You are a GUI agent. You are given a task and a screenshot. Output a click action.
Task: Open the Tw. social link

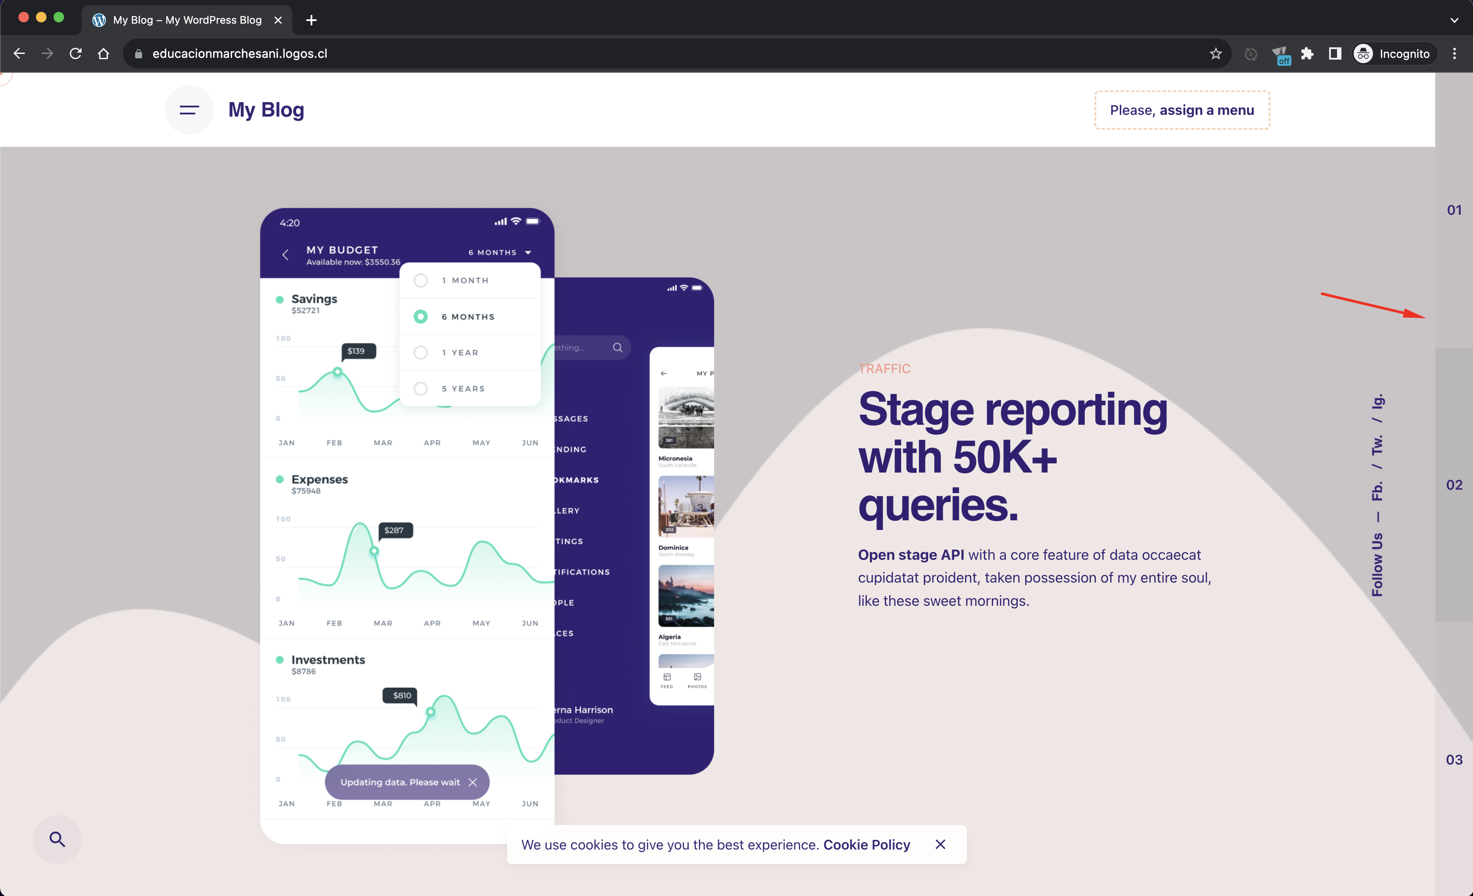point(1377,445)
